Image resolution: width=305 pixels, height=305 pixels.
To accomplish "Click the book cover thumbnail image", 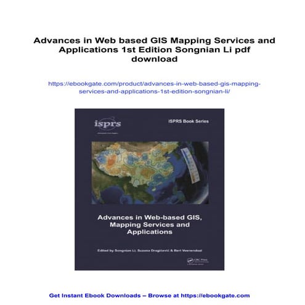I will click(150, 189).
